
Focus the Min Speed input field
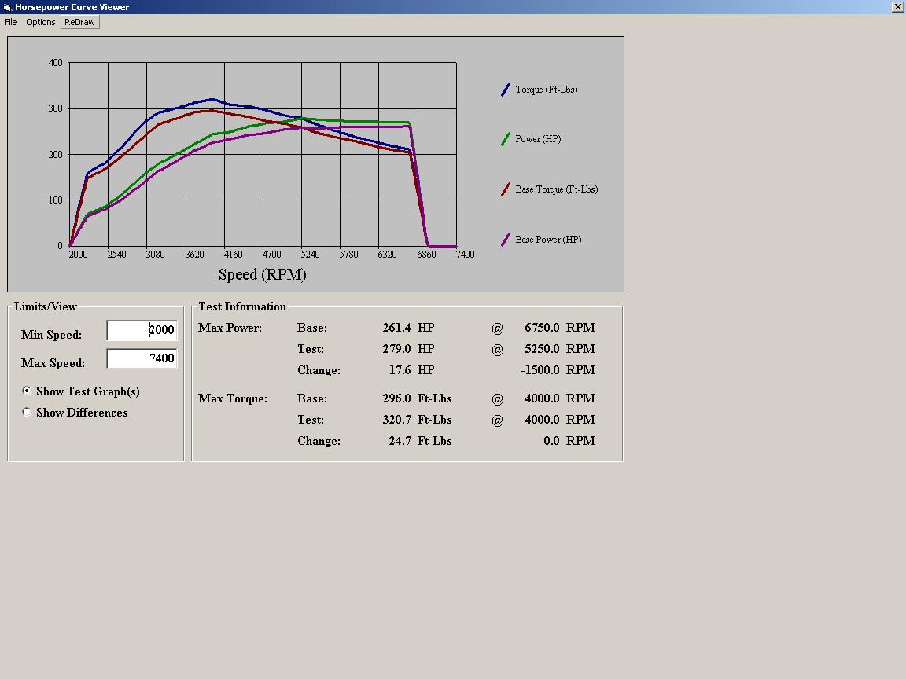pyautogui.click(x=142, y=330)
